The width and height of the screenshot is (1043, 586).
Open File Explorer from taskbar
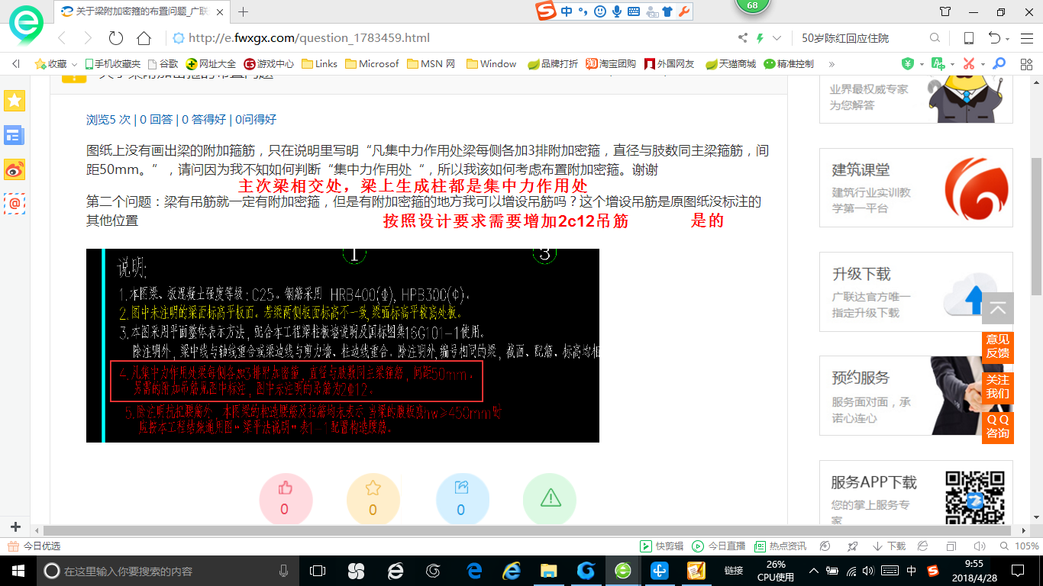click(548, 571)
